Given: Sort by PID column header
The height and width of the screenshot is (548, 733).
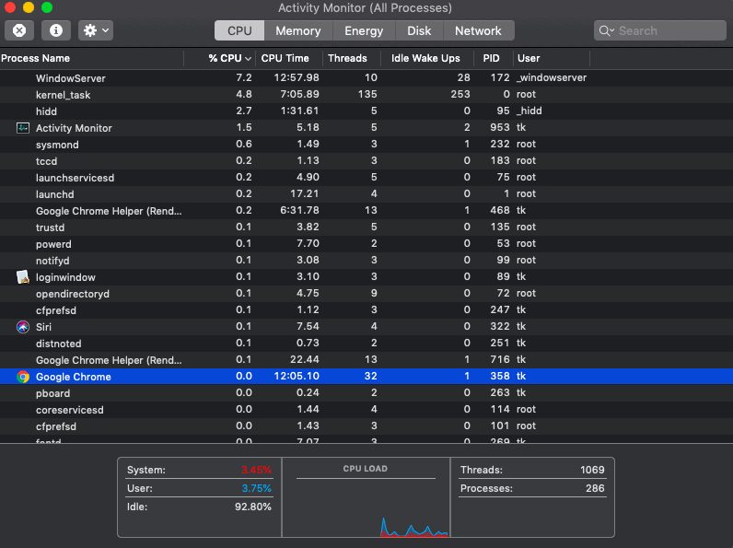Looking at the screenshot, I should tap(494, 58).
